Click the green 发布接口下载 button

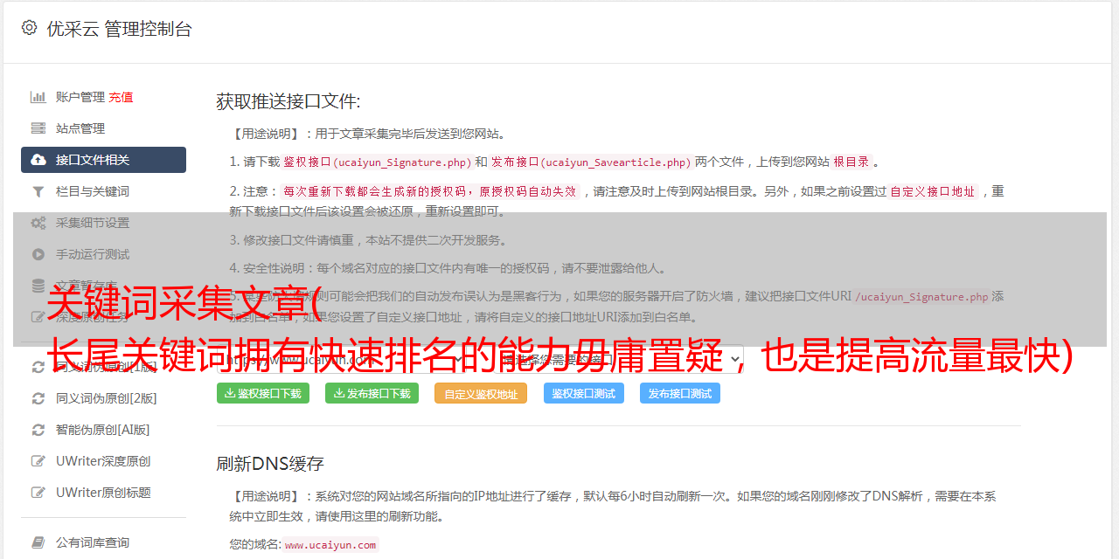(x=372, y=394)
